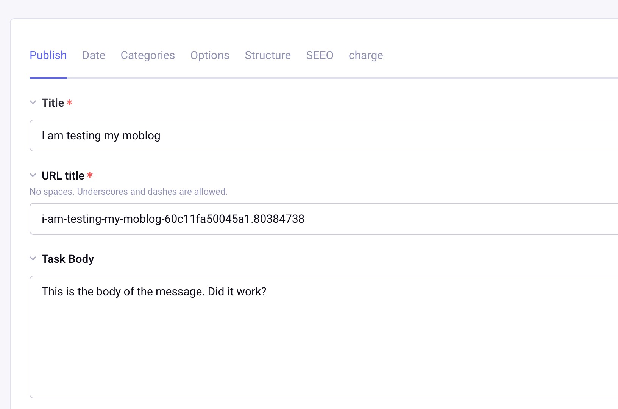The image size is (618, 409).
Task: Collapse the Title field chevron
Action: click(x=33, y=103)
